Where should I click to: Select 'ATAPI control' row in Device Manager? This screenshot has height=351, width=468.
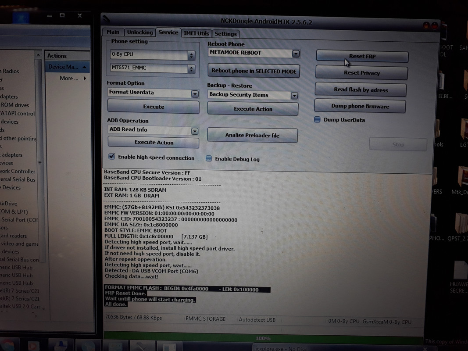coord(18,114)
